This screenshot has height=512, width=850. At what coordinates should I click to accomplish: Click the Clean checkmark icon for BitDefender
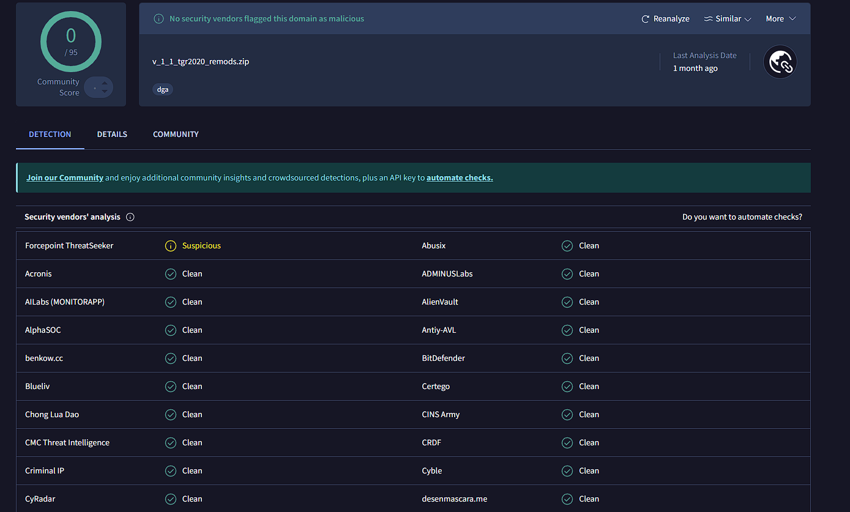point(567,358)
